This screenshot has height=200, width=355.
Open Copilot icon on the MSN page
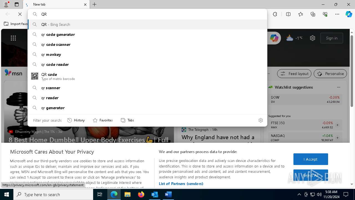click(274, 38)
